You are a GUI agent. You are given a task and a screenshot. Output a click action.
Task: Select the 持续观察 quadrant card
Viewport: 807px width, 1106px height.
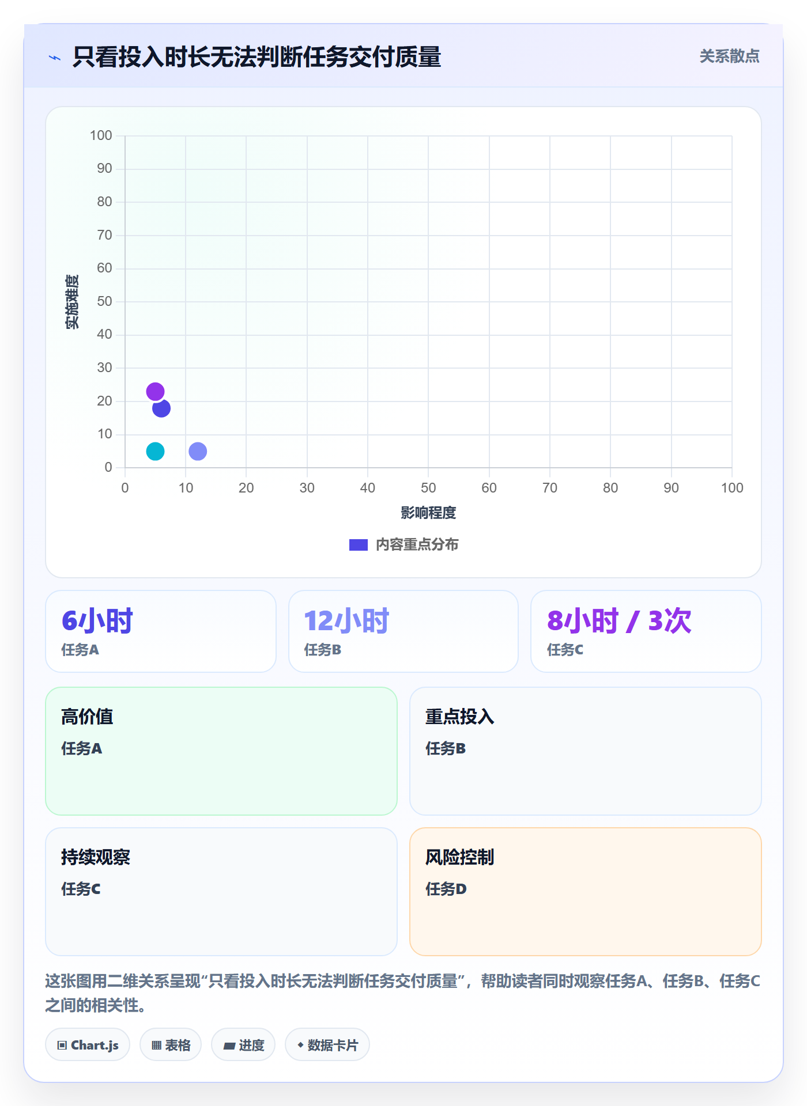click(221, 892)
